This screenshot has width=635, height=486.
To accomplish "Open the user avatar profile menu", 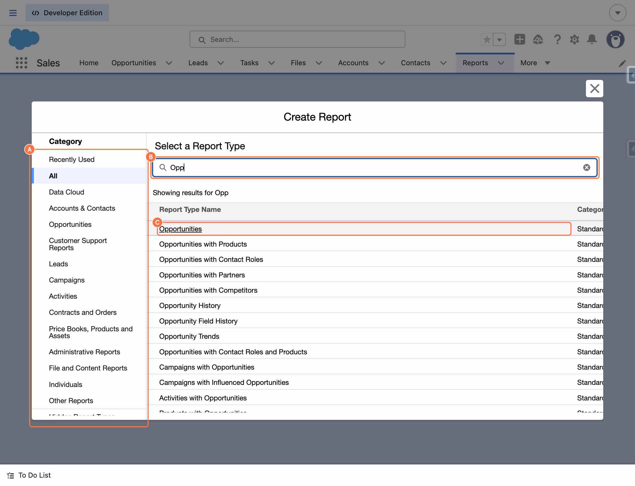I will pyautogui.click(x=615, y=39).
